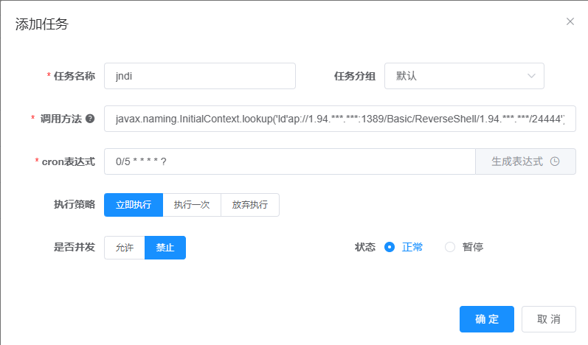Disable concurrency with the 禁止 option
Viewport: 588px width, 345px height.
[x=165, y=248]
